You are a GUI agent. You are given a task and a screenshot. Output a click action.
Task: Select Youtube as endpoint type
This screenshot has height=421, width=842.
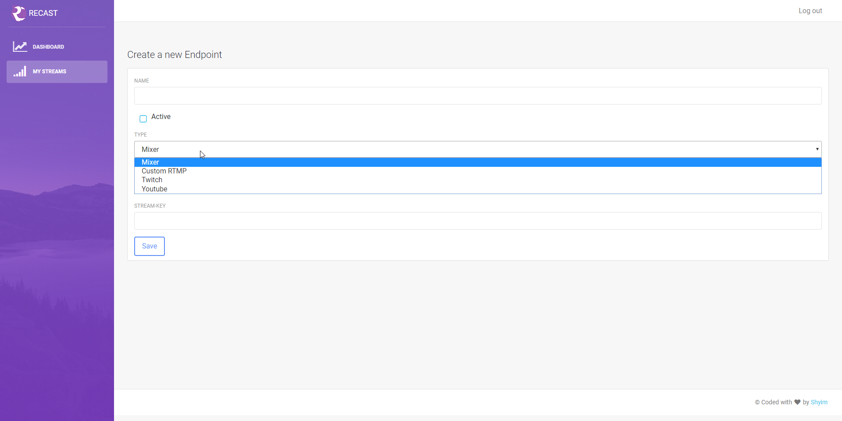(478, 189)
